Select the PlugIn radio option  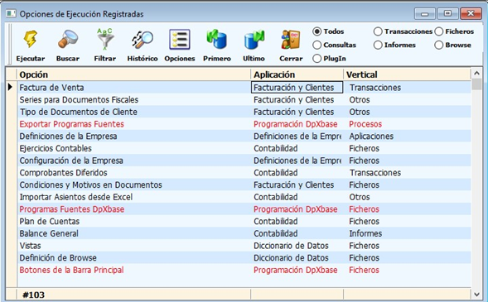point(316,59)
